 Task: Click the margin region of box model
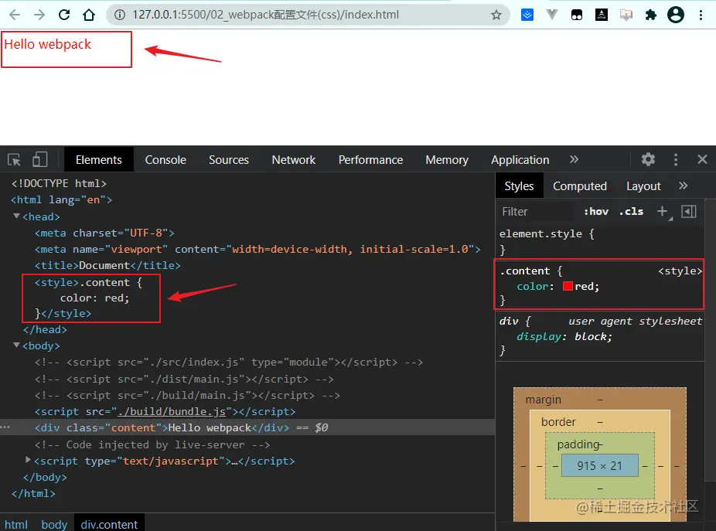tap(543, 400)
